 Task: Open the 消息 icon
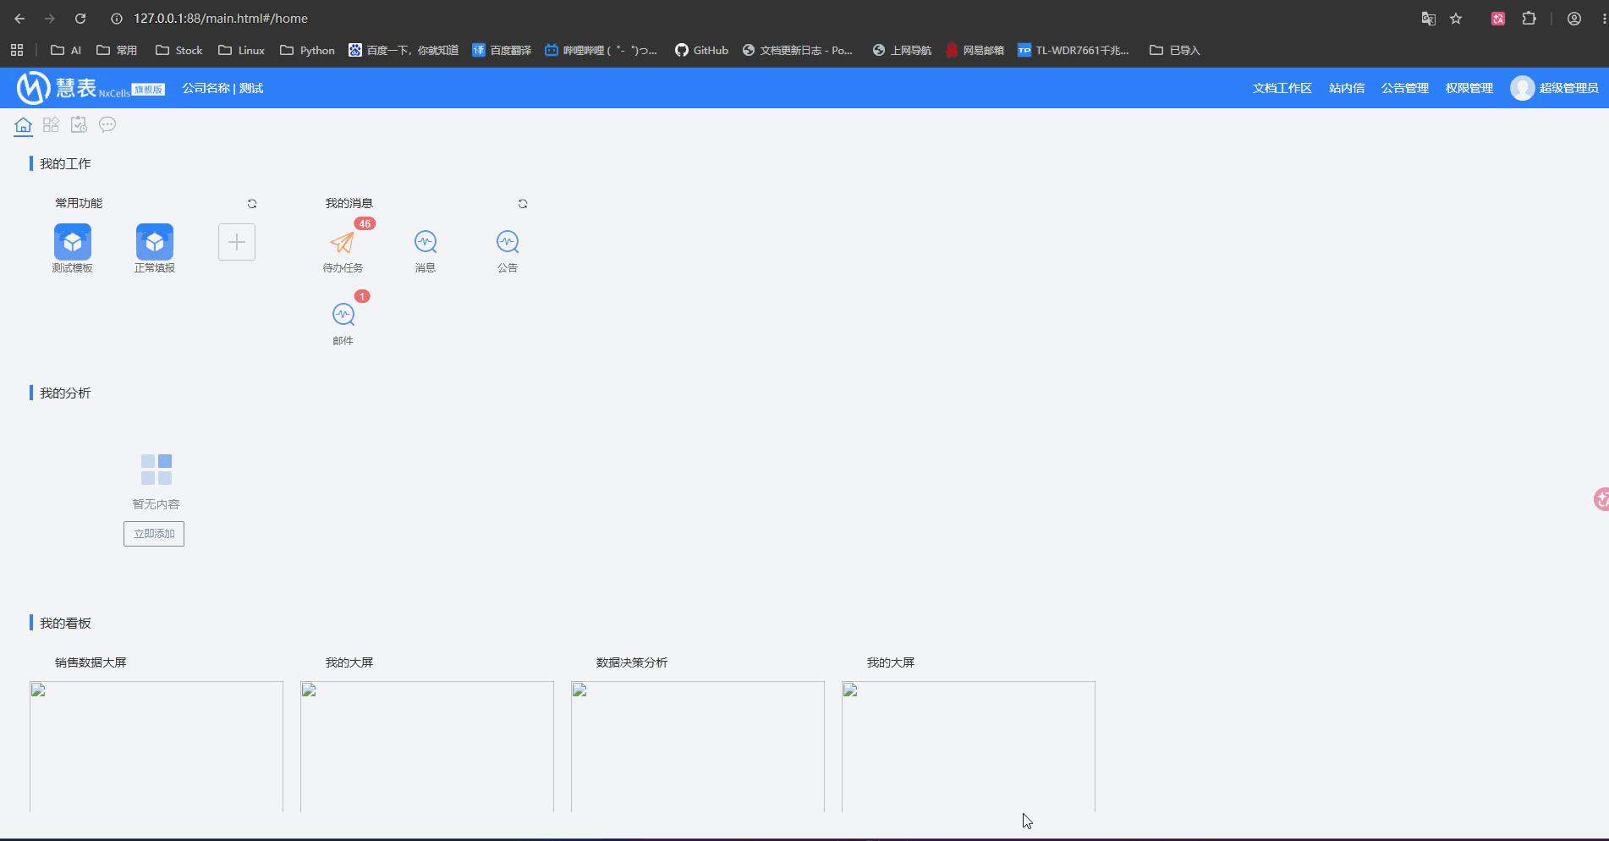click(426, 242)
